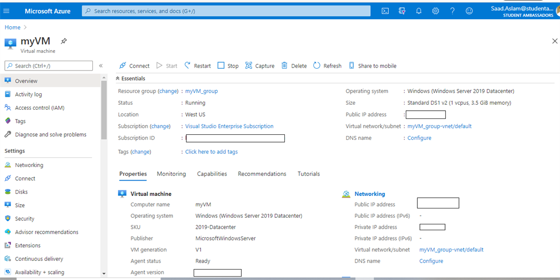Open Overview in the sidebar
Viewport: 560px width, 280px height.
coord(50,81)
